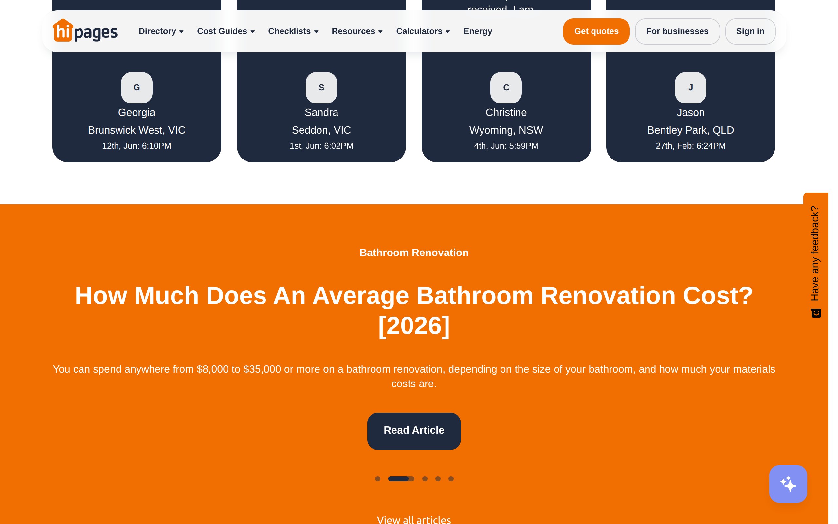838x524 pixels.
Task: Select the fifth carousel dot
Action: pos(451,478)
